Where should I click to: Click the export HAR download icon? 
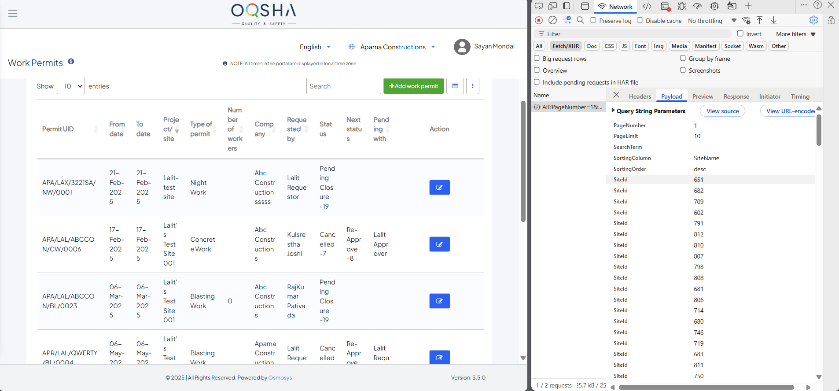[773, 20]
